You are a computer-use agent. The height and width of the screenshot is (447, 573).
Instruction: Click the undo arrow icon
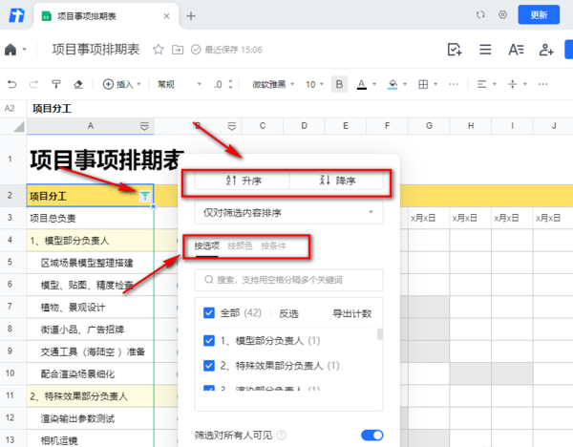(11, 84)
